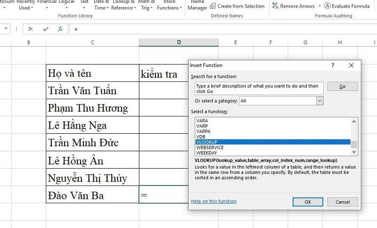Click the Insert Function fx icon
This screenshot has width=377, height=228.
(x=60, y=29)
